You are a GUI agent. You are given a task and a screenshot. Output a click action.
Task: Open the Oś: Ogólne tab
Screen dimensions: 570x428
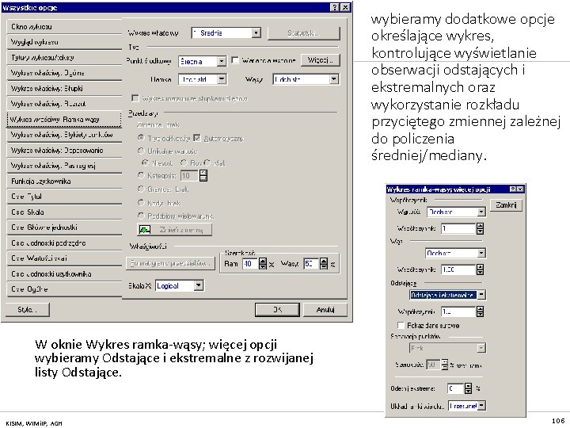(64, 289)
